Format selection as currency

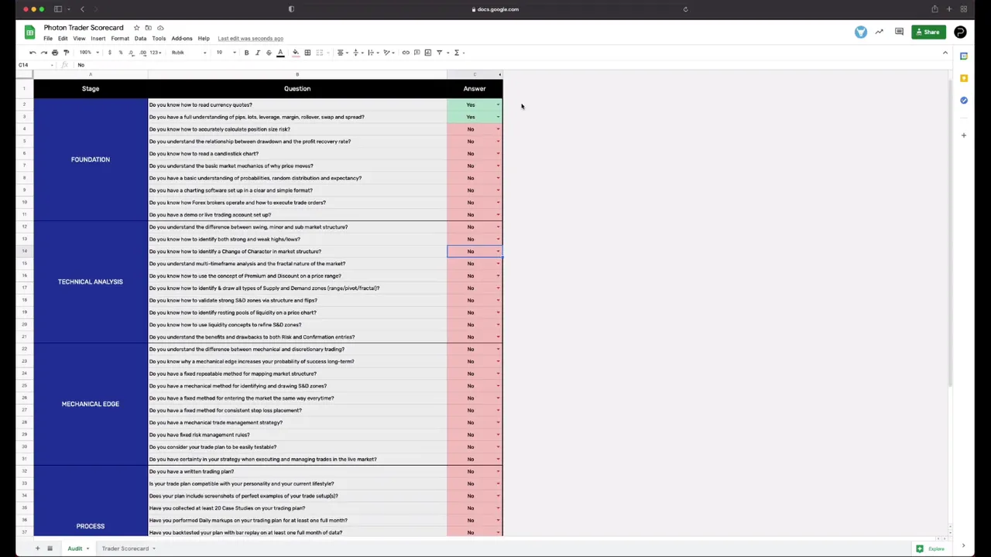point(109,53)
